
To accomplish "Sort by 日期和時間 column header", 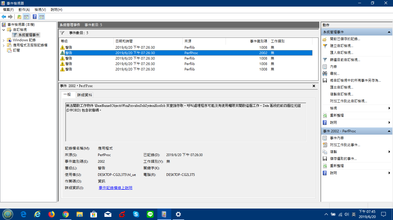I will point(148,41).
